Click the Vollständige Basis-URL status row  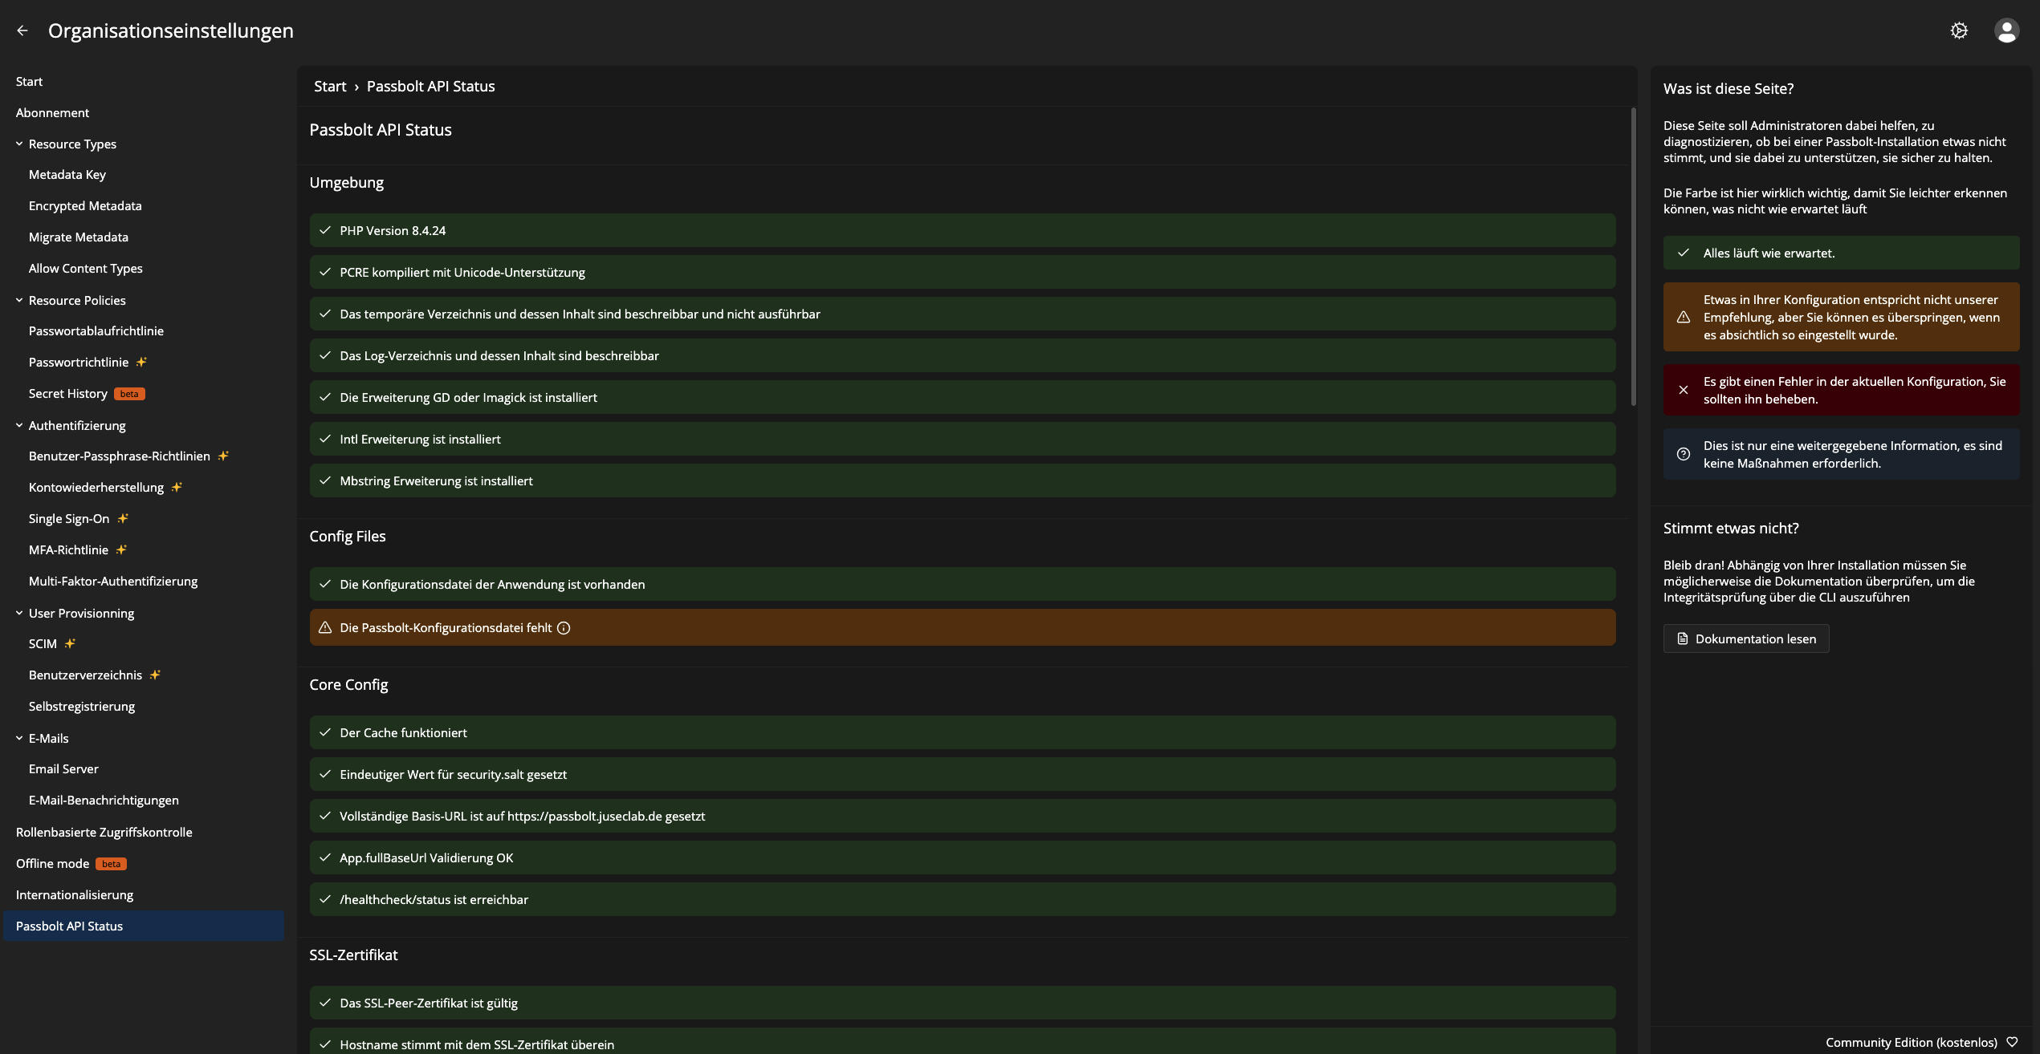tap(963, 816)
